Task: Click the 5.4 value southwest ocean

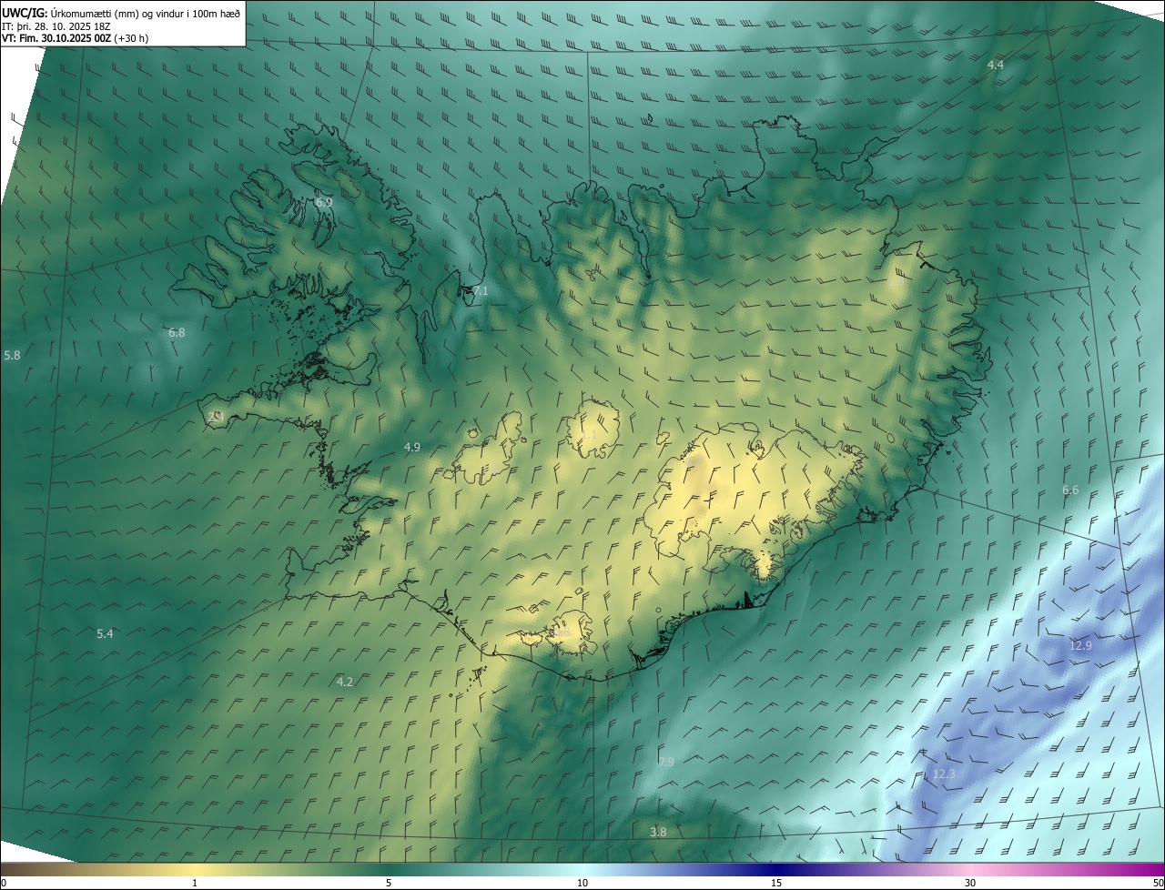Action: [x=105, y=633]
